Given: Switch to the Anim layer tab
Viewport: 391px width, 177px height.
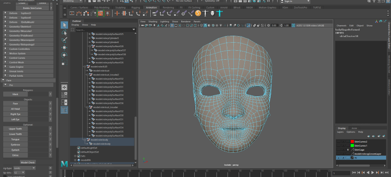Looking at the screenshot, I should click(354, 128).
